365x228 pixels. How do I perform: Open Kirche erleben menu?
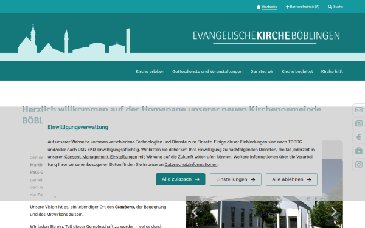pyautogui.click(x=150, y=71)
